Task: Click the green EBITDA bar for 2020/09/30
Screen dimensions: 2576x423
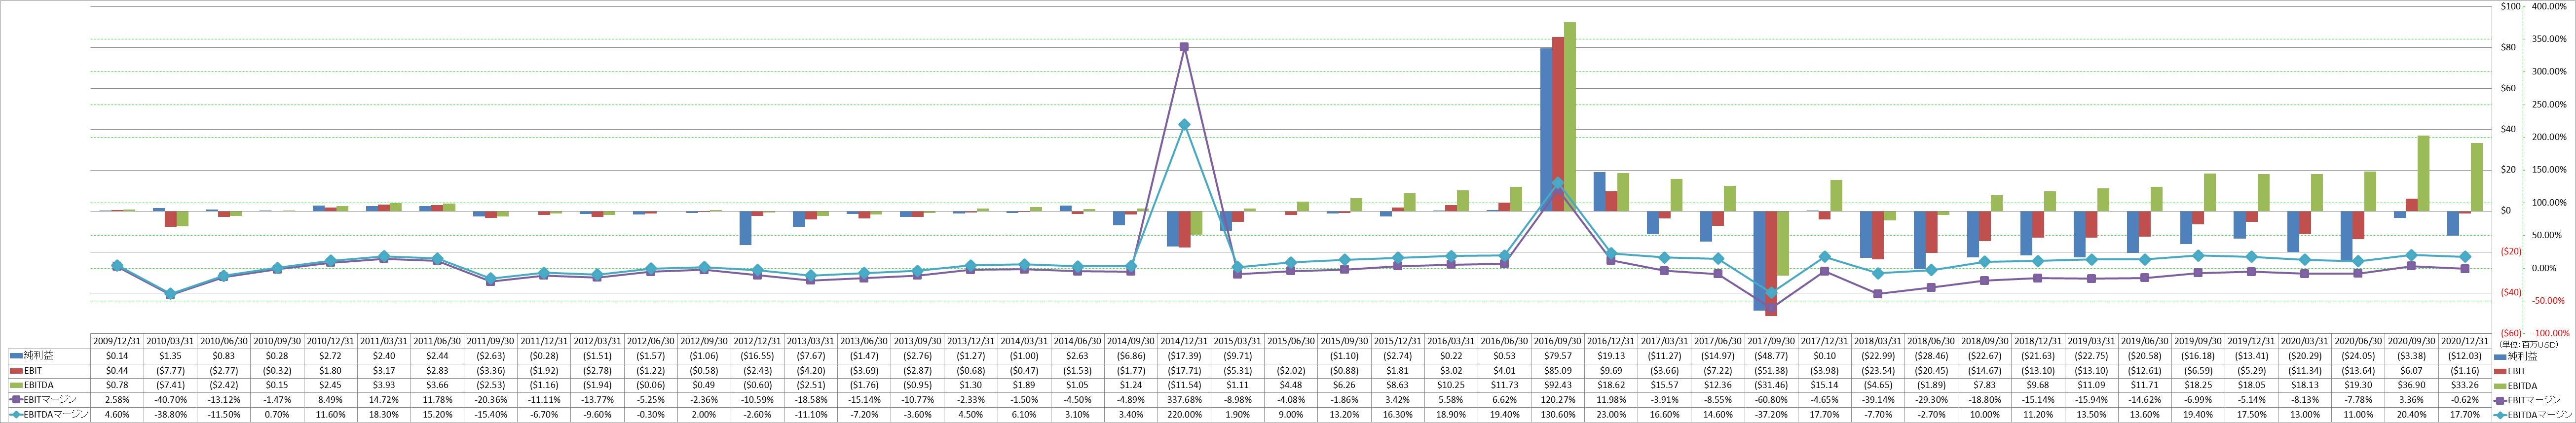Action: point(2422,173)
